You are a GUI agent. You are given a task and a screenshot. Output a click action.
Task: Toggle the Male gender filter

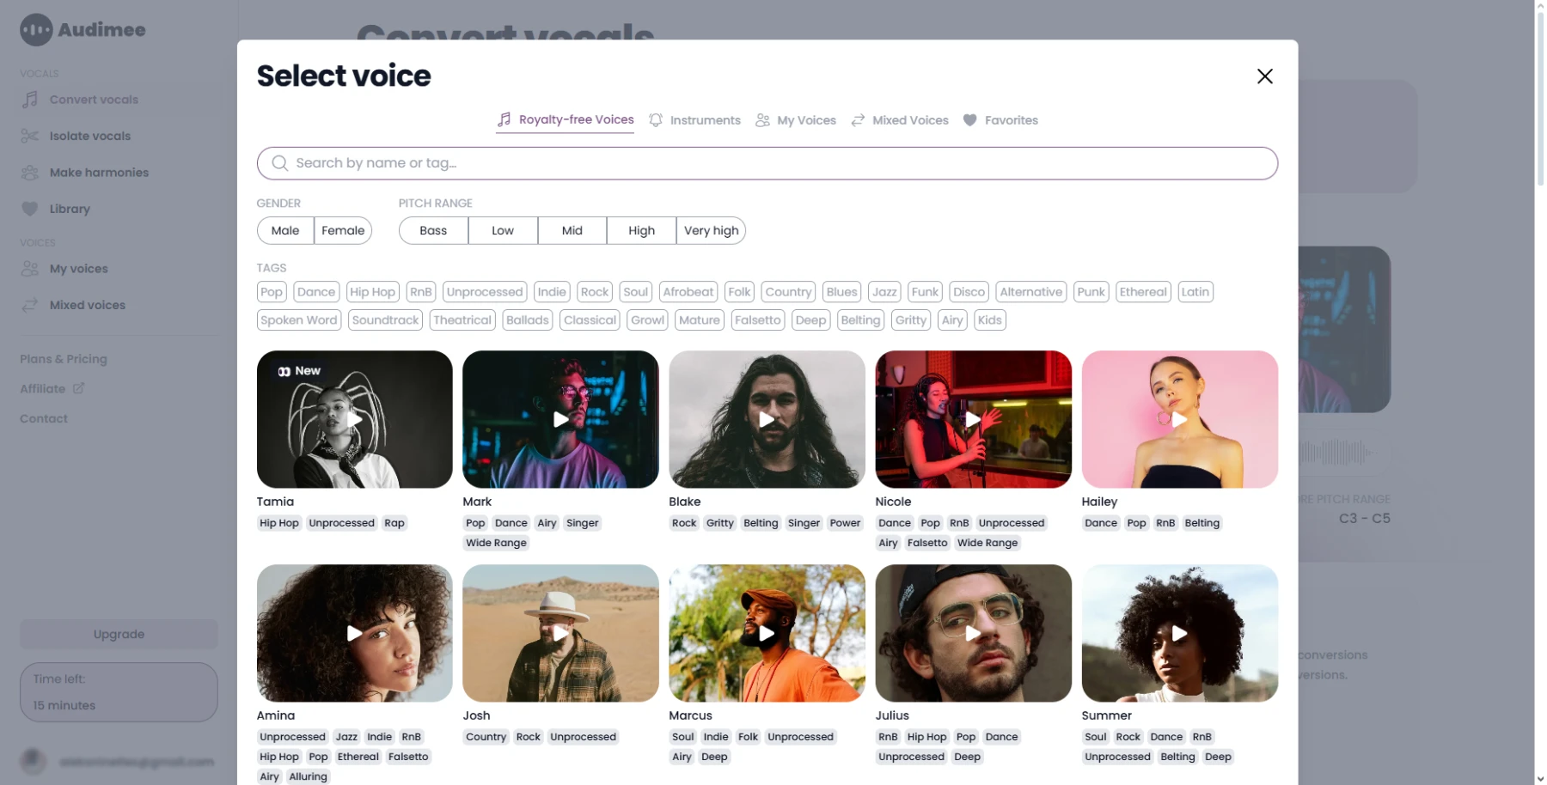285,230
